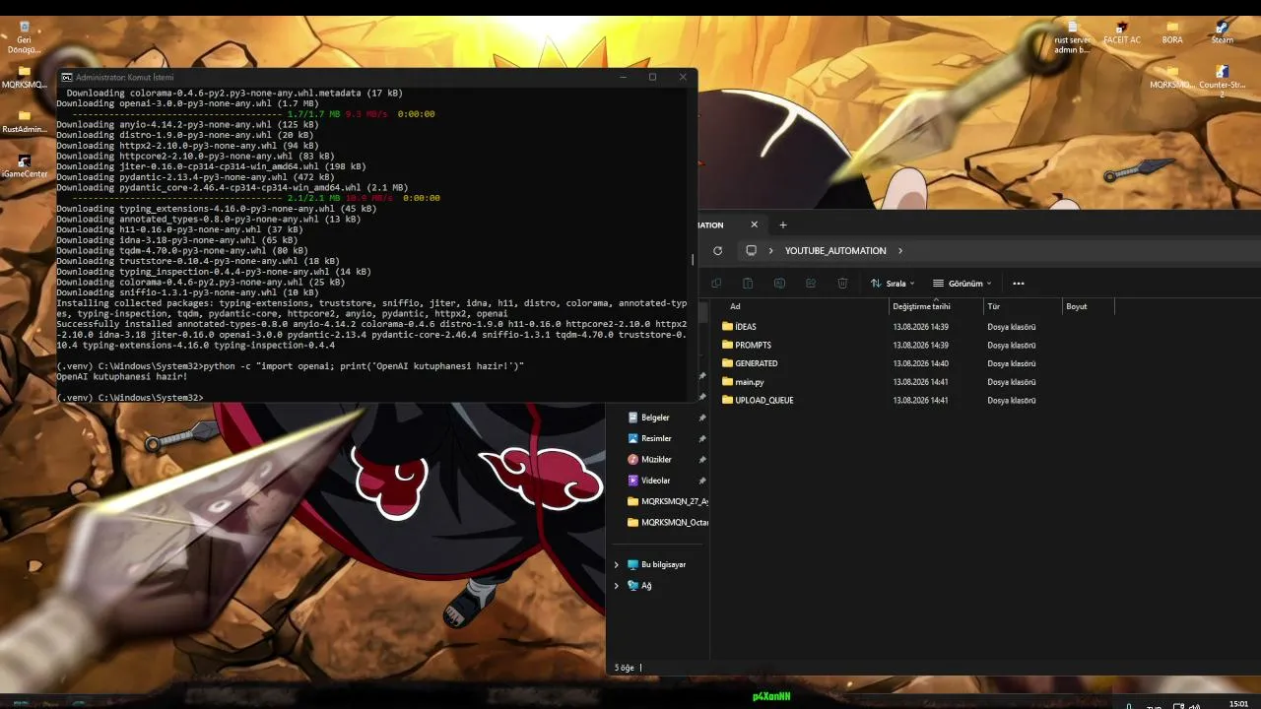The height and width of the screenshot is (709, 1261).
Task: Click the Komut İstemi title bar icon
Action: coord(66,77)
